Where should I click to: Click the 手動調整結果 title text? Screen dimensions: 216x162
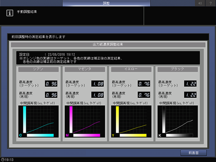[27, 12]
